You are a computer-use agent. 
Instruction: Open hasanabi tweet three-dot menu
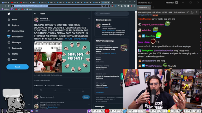pos(89,19)
